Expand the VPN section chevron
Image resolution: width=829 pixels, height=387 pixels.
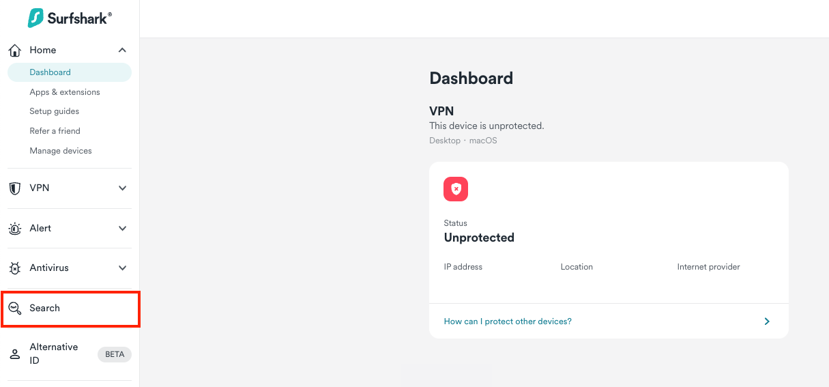122,188
